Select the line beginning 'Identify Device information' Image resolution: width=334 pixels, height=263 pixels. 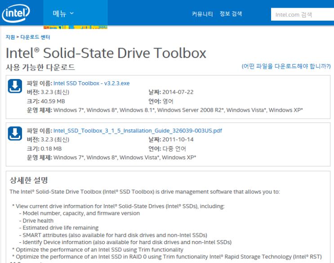point(125,242)
